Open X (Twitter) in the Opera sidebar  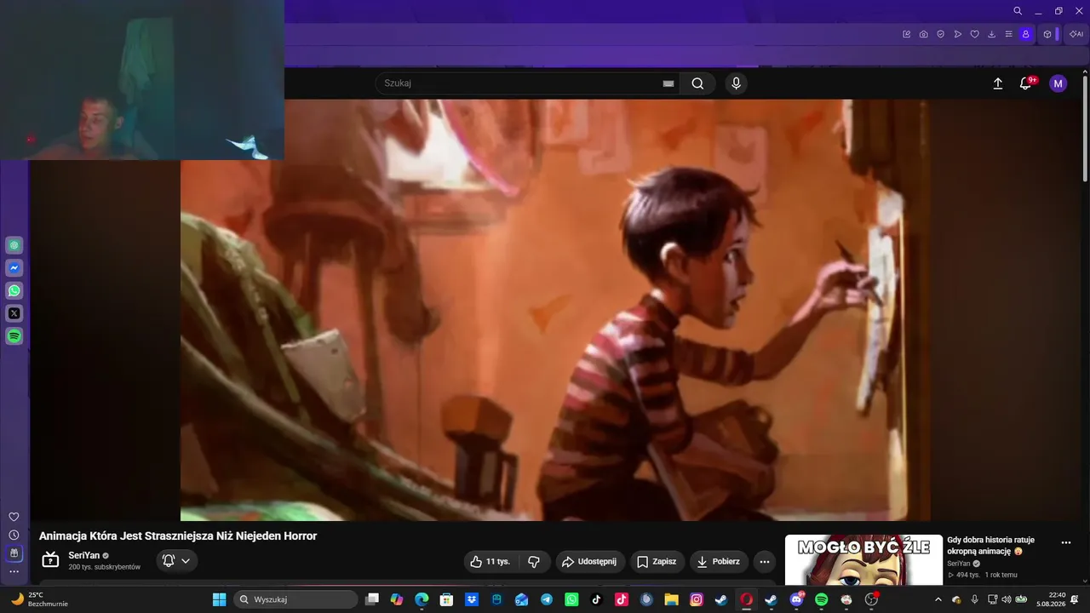pos(14,313)
